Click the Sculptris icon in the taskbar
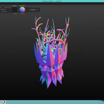 (x=3, y=102)
